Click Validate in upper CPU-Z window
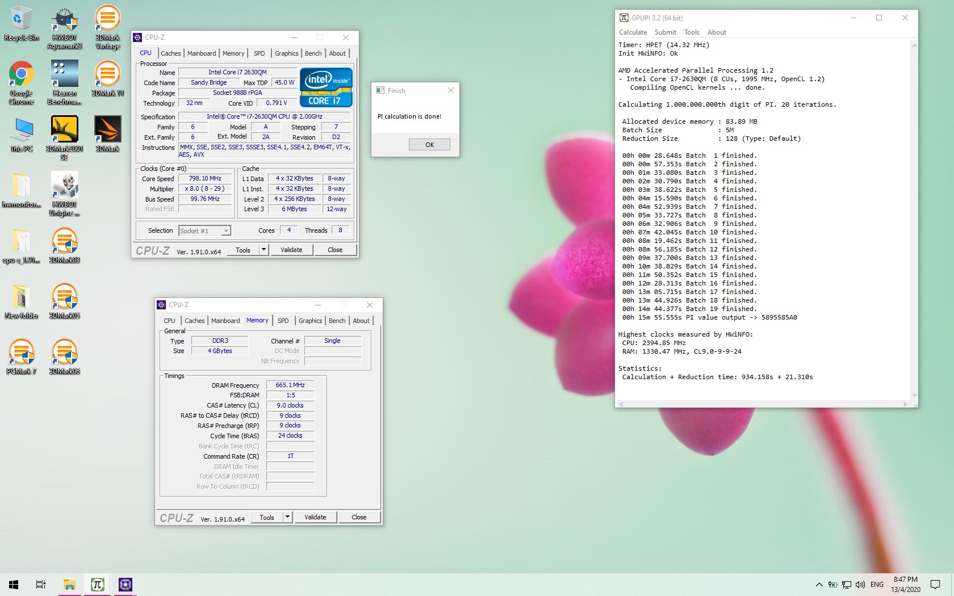954x596 pixels. tap(291, 250)
